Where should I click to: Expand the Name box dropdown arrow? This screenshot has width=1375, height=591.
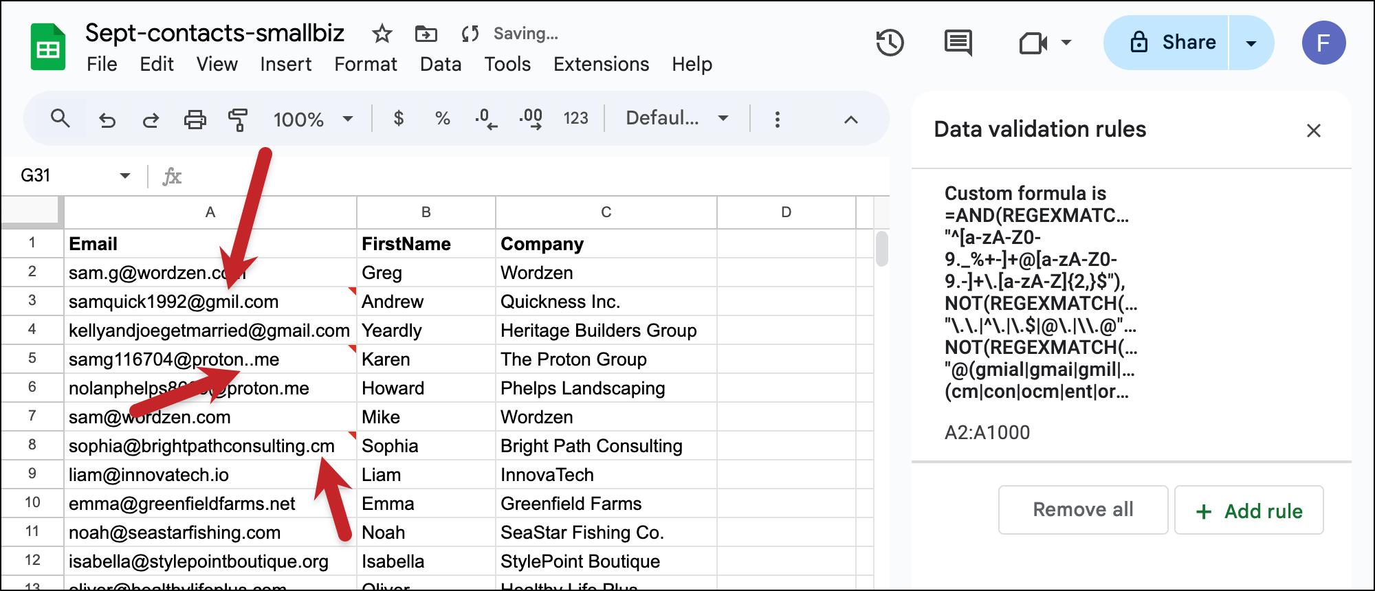pyautogui.click(x=124, y=176)
